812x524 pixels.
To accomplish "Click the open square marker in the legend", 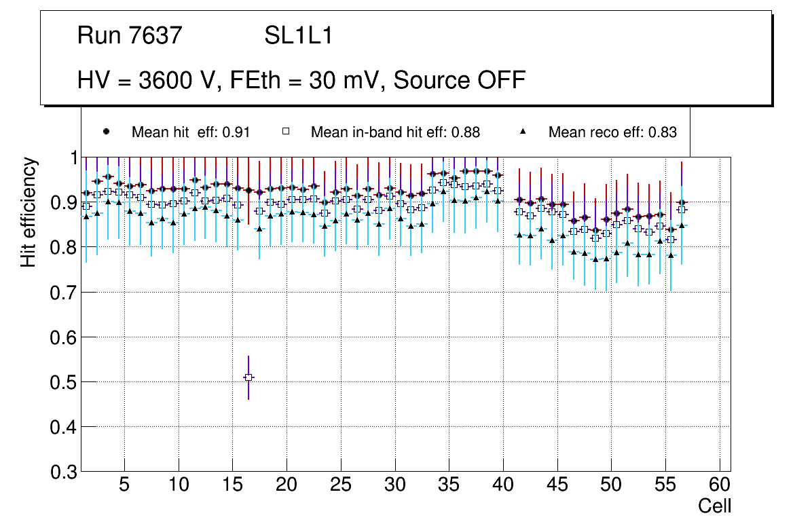I will 285,132.
